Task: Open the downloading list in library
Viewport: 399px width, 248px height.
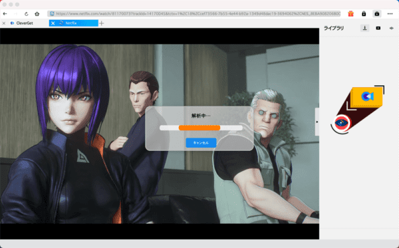Action: 364,28
